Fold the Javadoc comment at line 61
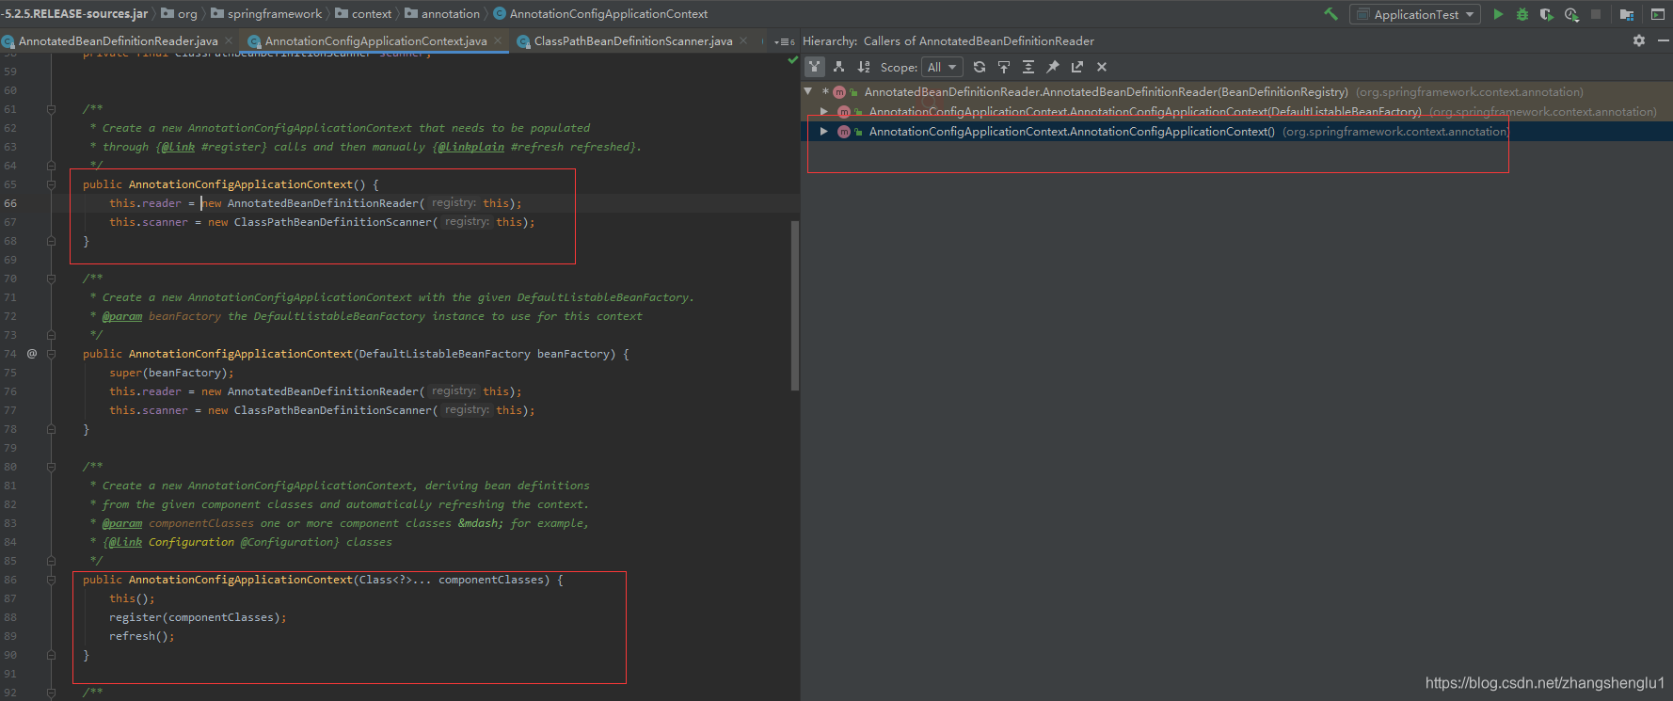Screen dimensions: 1673x701 [51, 109]
